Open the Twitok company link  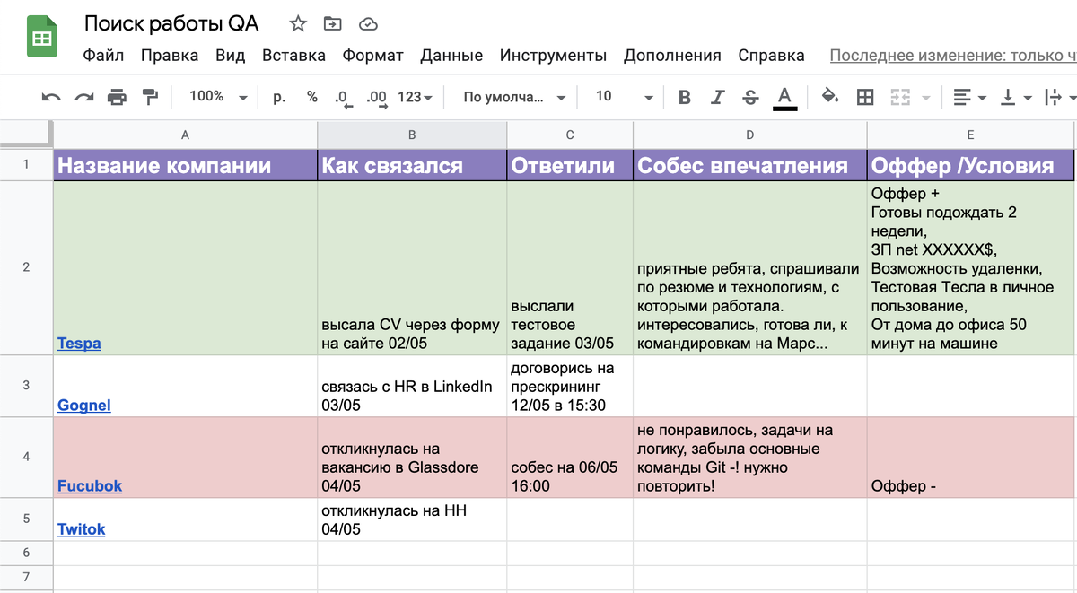[x=81, y=529]
